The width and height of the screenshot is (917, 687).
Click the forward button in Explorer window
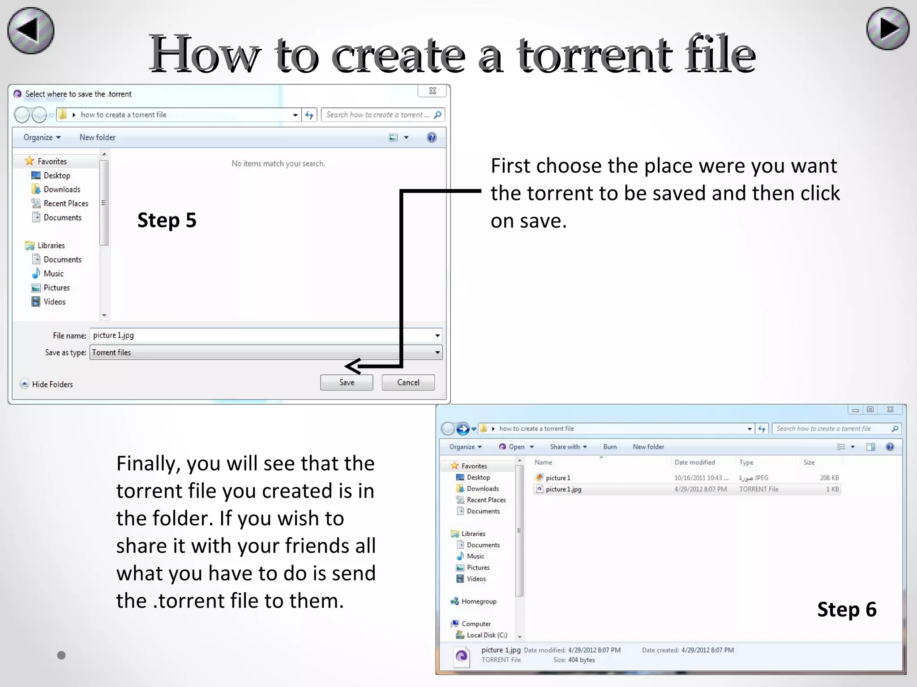click(x=463, y=428)
